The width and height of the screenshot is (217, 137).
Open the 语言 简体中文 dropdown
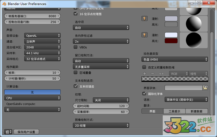(x=186, y=100)
